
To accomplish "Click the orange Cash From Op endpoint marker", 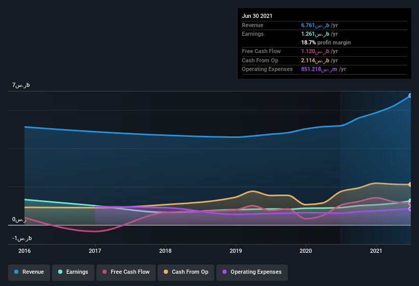I will click(410, 184).
